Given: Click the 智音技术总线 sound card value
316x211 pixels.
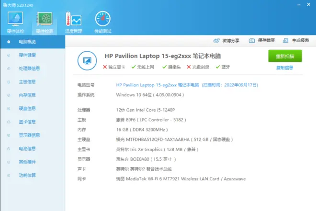Looking at the screenshot, I should 144,169.
